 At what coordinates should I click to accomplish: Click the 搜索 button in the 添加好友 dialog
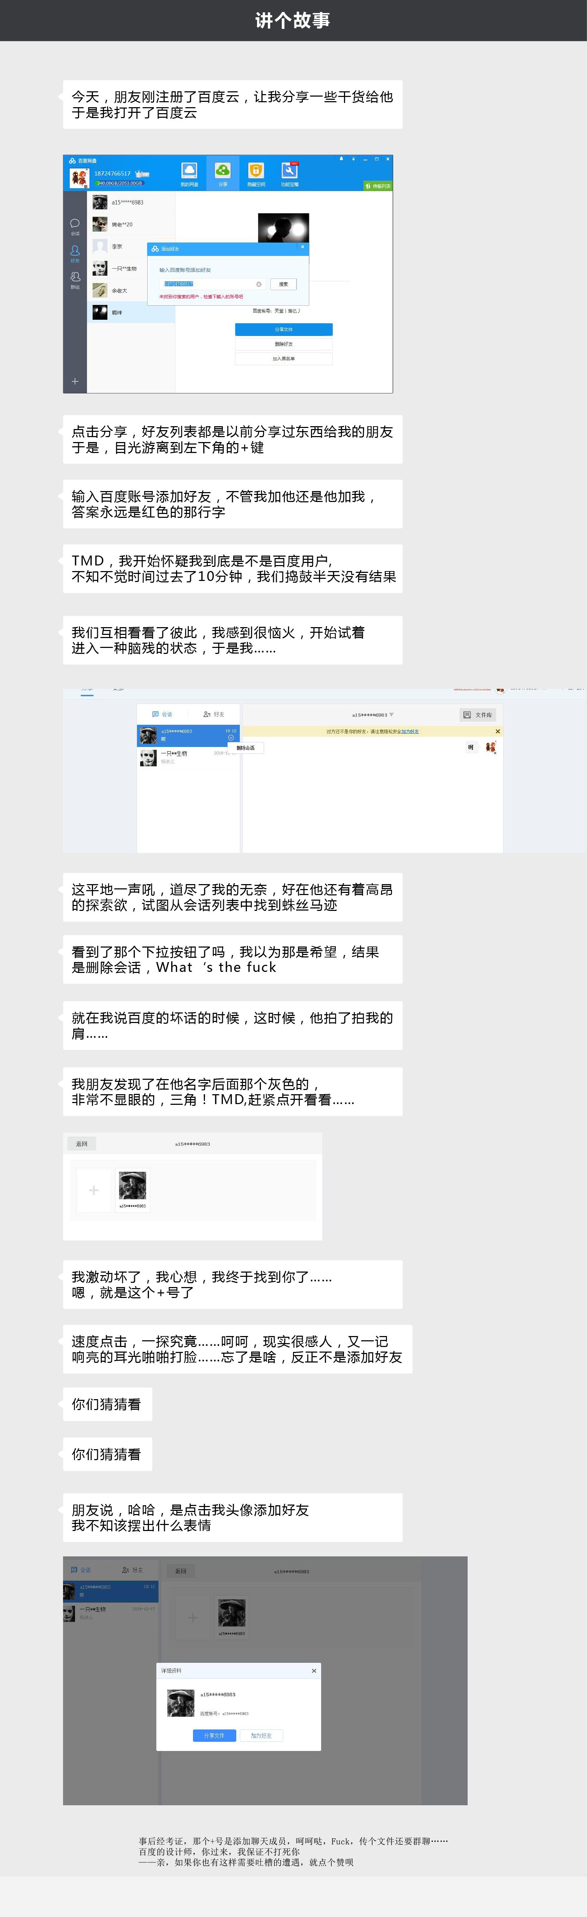(283, 284)
